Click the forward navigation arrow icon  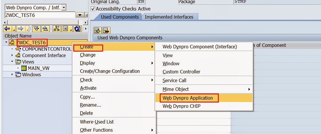click(x=20, y=29)
